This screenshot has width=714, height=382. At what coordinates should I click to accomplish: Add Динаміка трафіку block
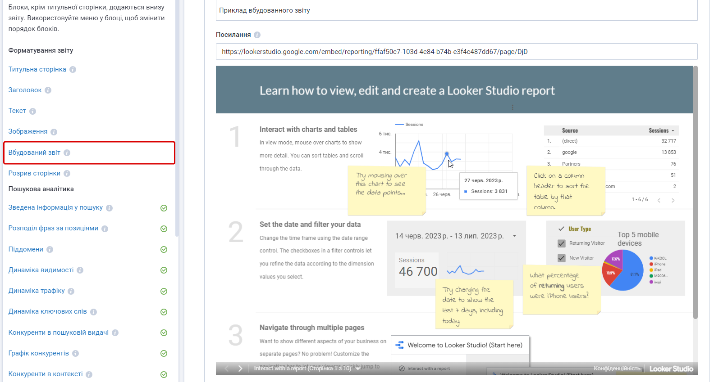pos(37,291)
